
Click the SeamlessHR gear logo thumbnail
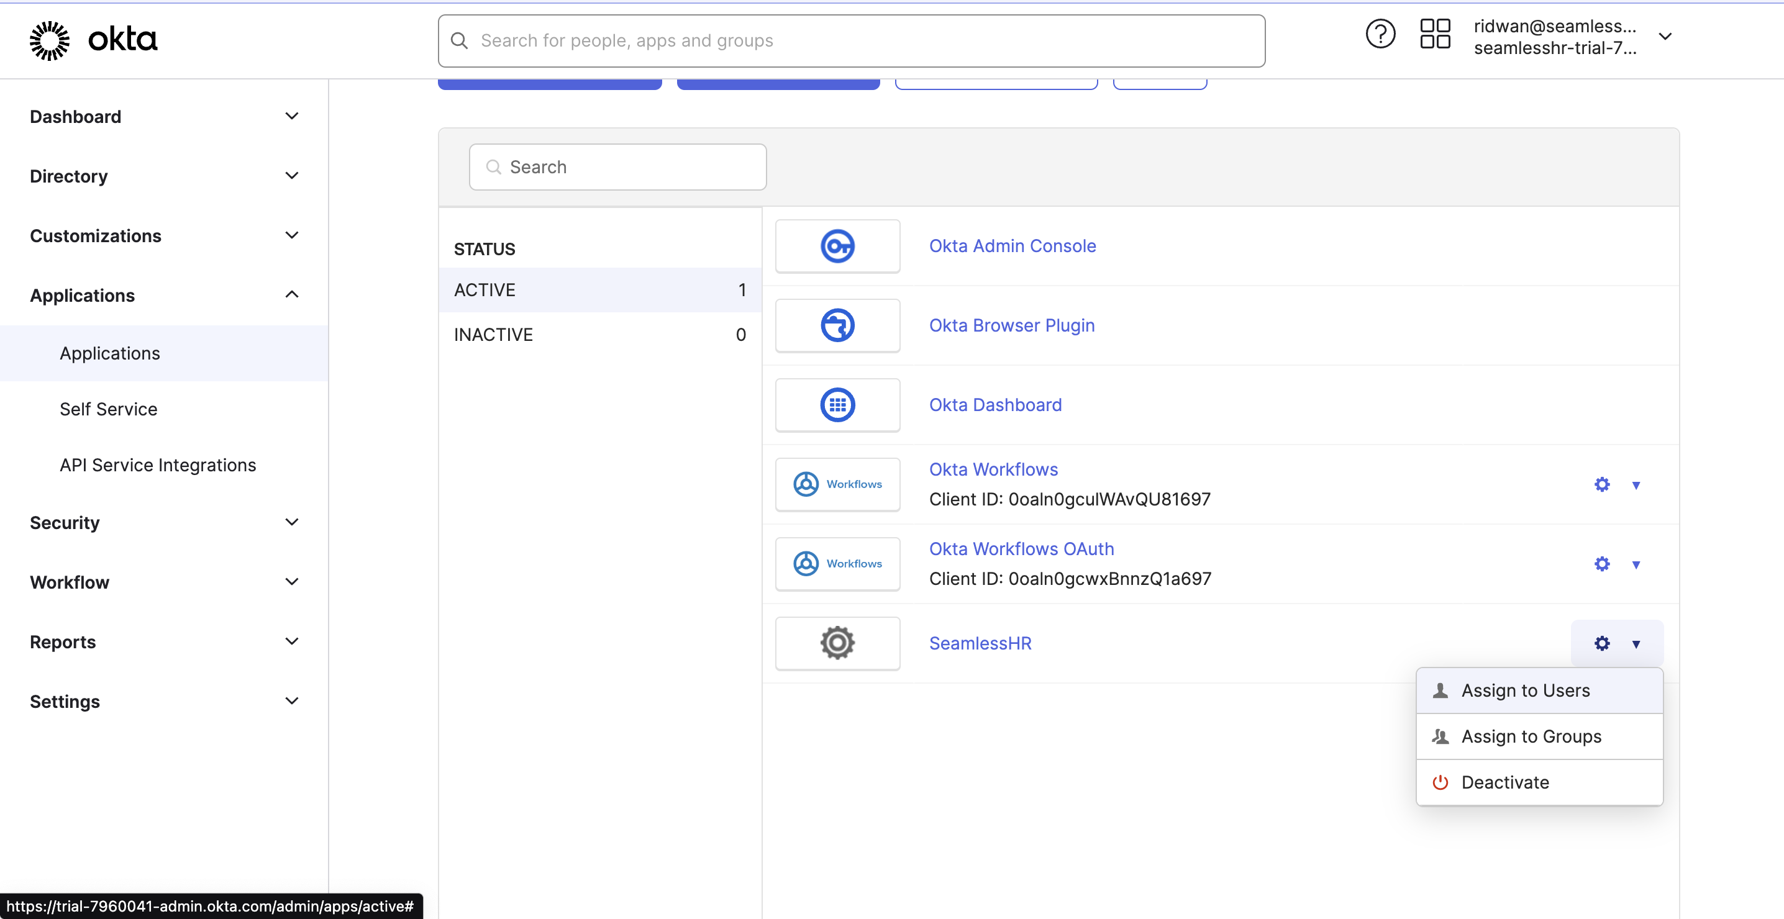tap(837, 643)
